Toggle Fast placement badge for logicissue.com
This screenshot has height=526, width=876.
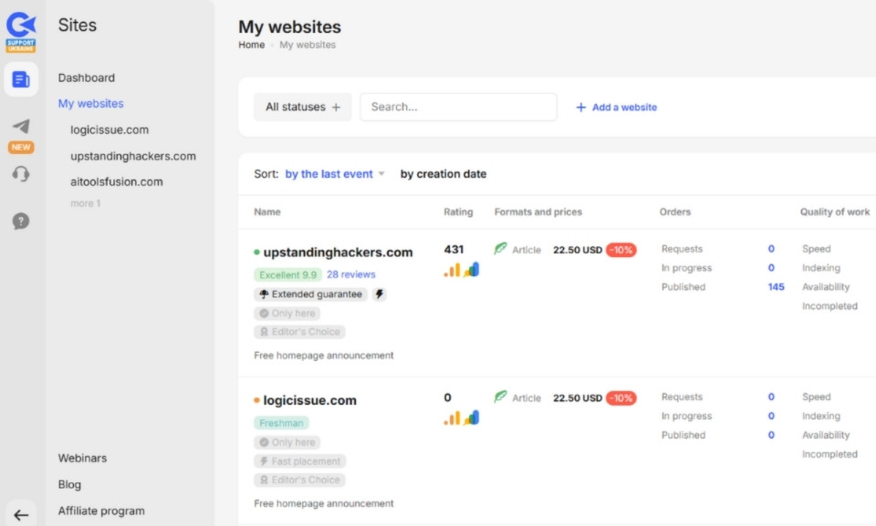(x=300, y=461)
